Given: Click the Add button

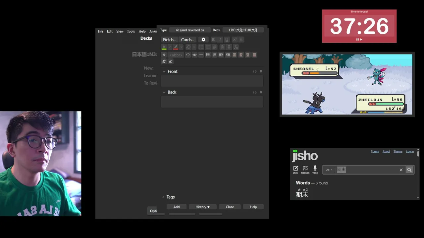Looking at the screenshot, I should [177, 207].
